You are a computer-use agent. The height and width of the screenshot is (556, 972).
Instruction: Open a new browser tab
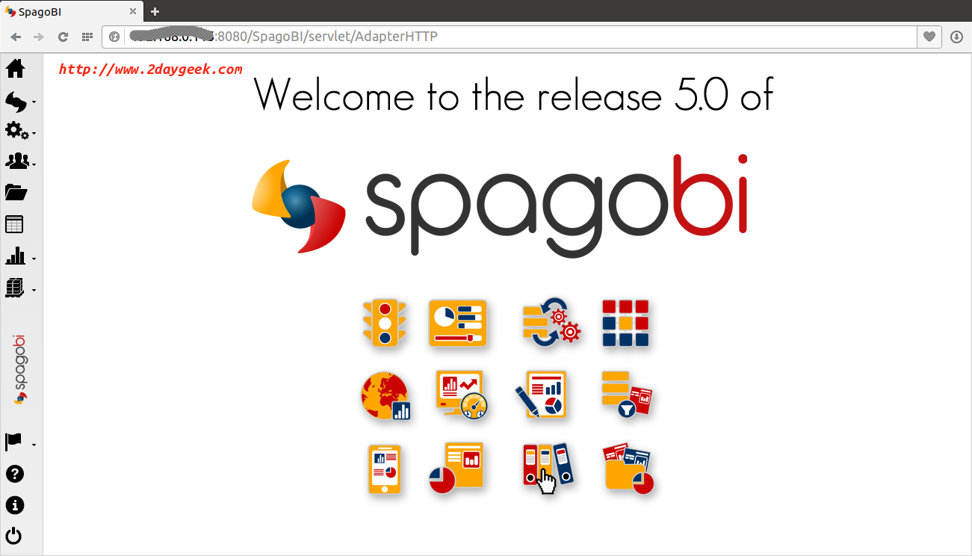click(x=155, y=11)
